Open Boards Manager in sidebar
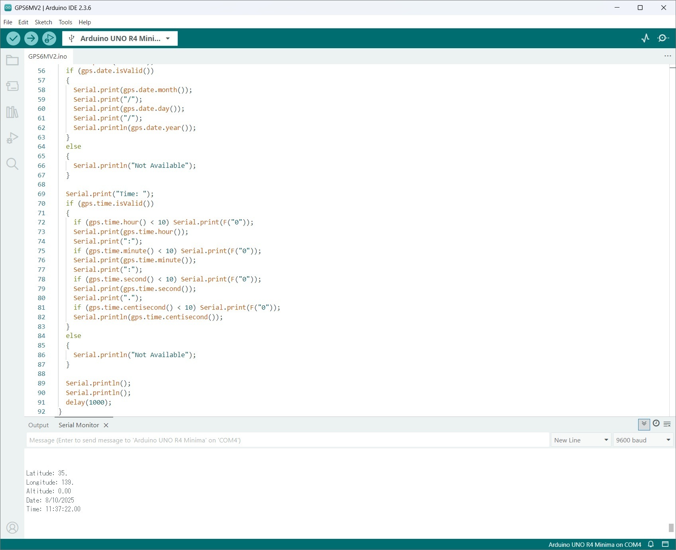 click(x=12, y=86)
